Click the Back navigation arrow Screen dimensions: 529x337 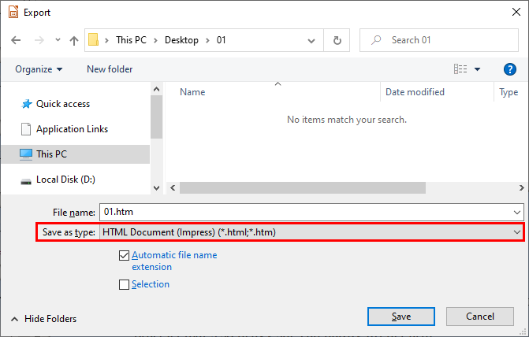(16, 40)
